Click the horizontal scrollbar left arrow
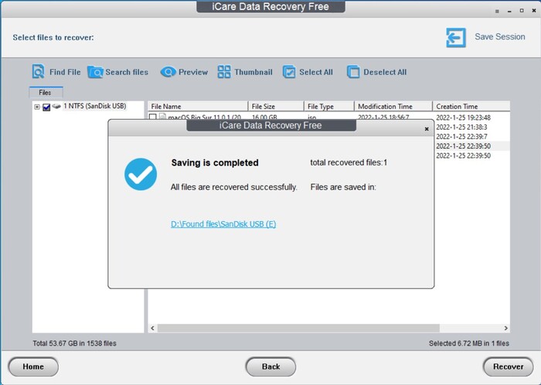The image size is (541, 385). tap(152, 328)
